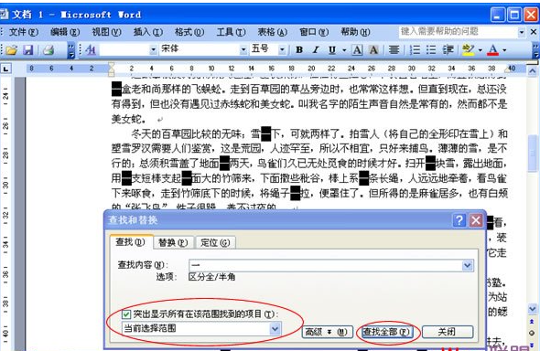This screenshot has height=351, width=540.
Task: Click the distribute alignment icon
Action: pyautogui.click(x=394, y=50)
